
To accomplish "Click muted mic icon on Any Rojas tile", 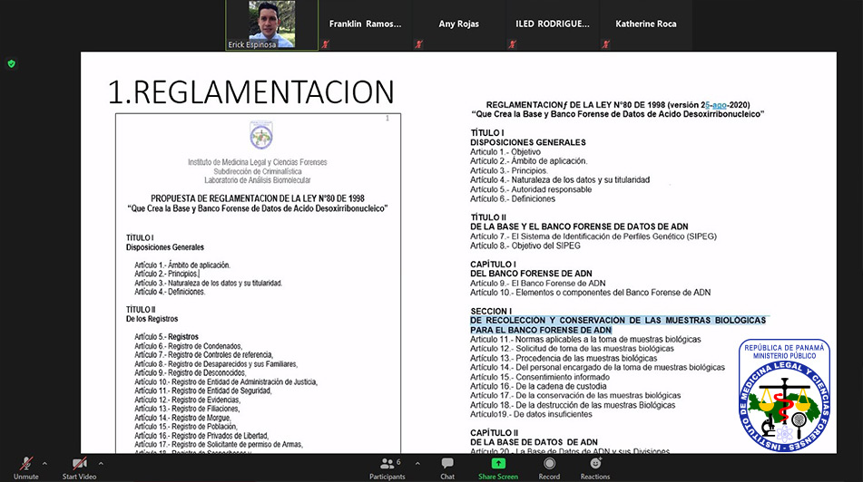I will click(x=419, y=44).
